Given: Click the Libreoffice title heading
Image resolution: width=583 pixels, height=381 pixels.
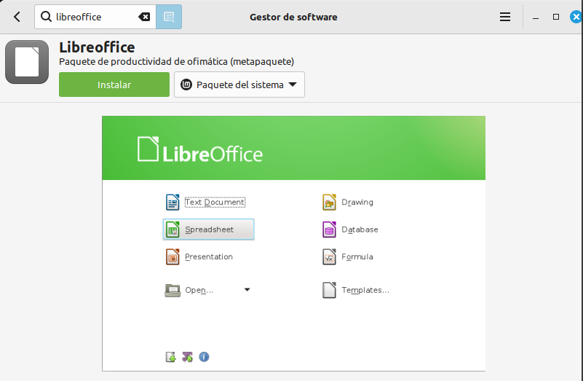Looking at the screenshot, I should click(x=97, y=47).
